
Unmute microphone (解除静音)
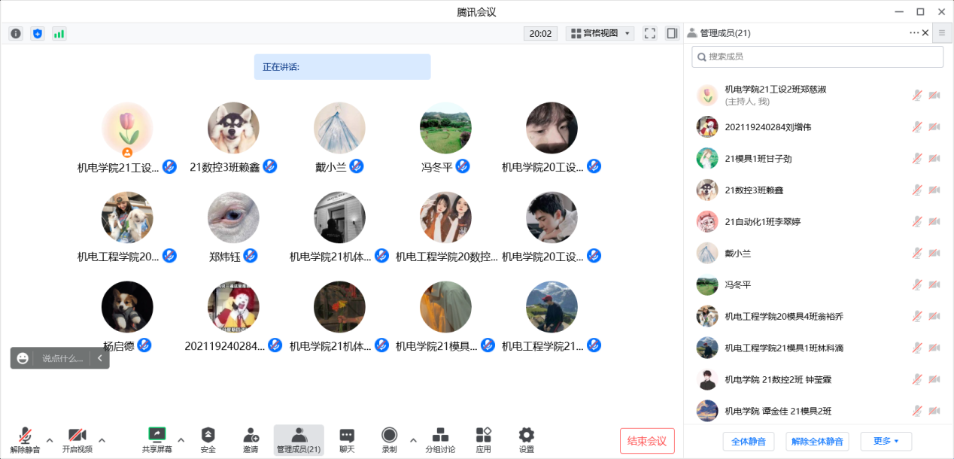(25, 439)
